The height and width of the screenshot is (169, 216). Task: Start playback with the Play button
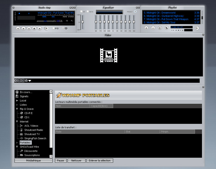click(x=23, y=29)
